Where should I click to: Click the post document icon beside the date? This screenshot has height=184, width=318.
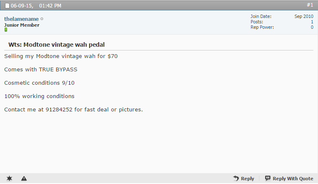[7, 6]
